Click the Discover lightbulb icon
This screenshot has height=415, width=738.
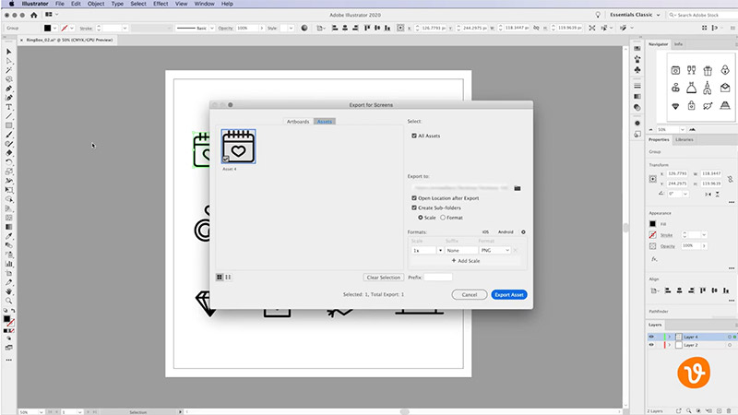click(x=598, y=15)
